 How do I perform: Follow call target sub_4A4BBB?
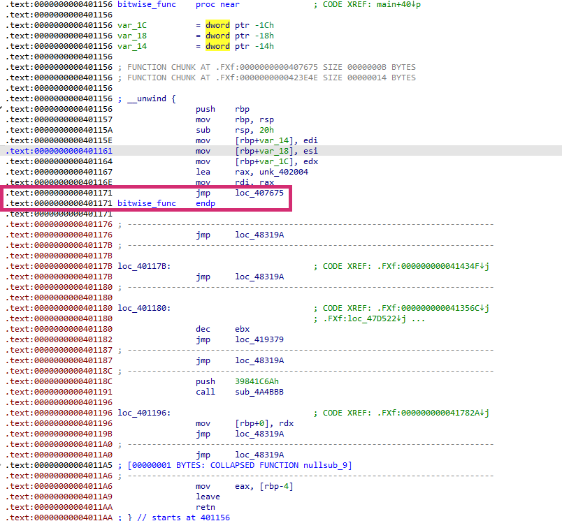(259, 392)
